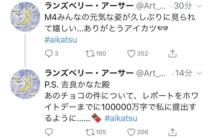
Task: Open #aikatsu hashtag in the first tweet
Action: pyautogui.click(x=61, y=40)
